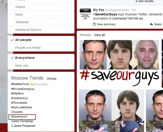This screenshot has width=163, height=132.
Task: Choose People you follow filter
Action: pyautogui.click(x=41, y=48)
